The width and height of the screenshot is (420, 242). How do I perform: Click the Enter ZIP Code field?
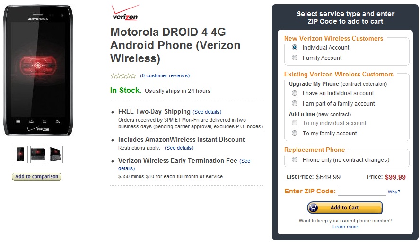point(362,192)
